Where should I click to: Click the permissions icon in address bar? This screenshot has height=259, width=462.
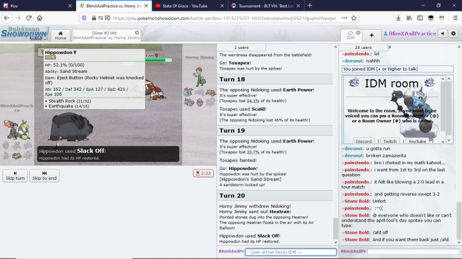(101, 18)
